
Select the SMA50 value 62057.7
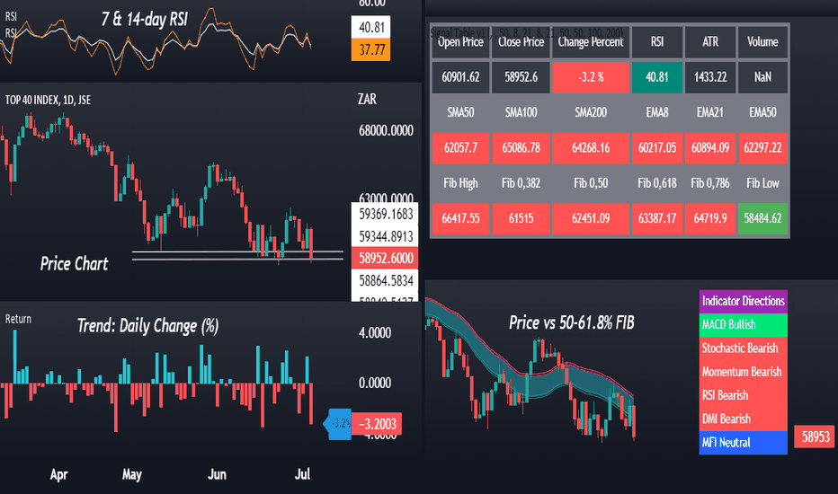pos(460,147)
